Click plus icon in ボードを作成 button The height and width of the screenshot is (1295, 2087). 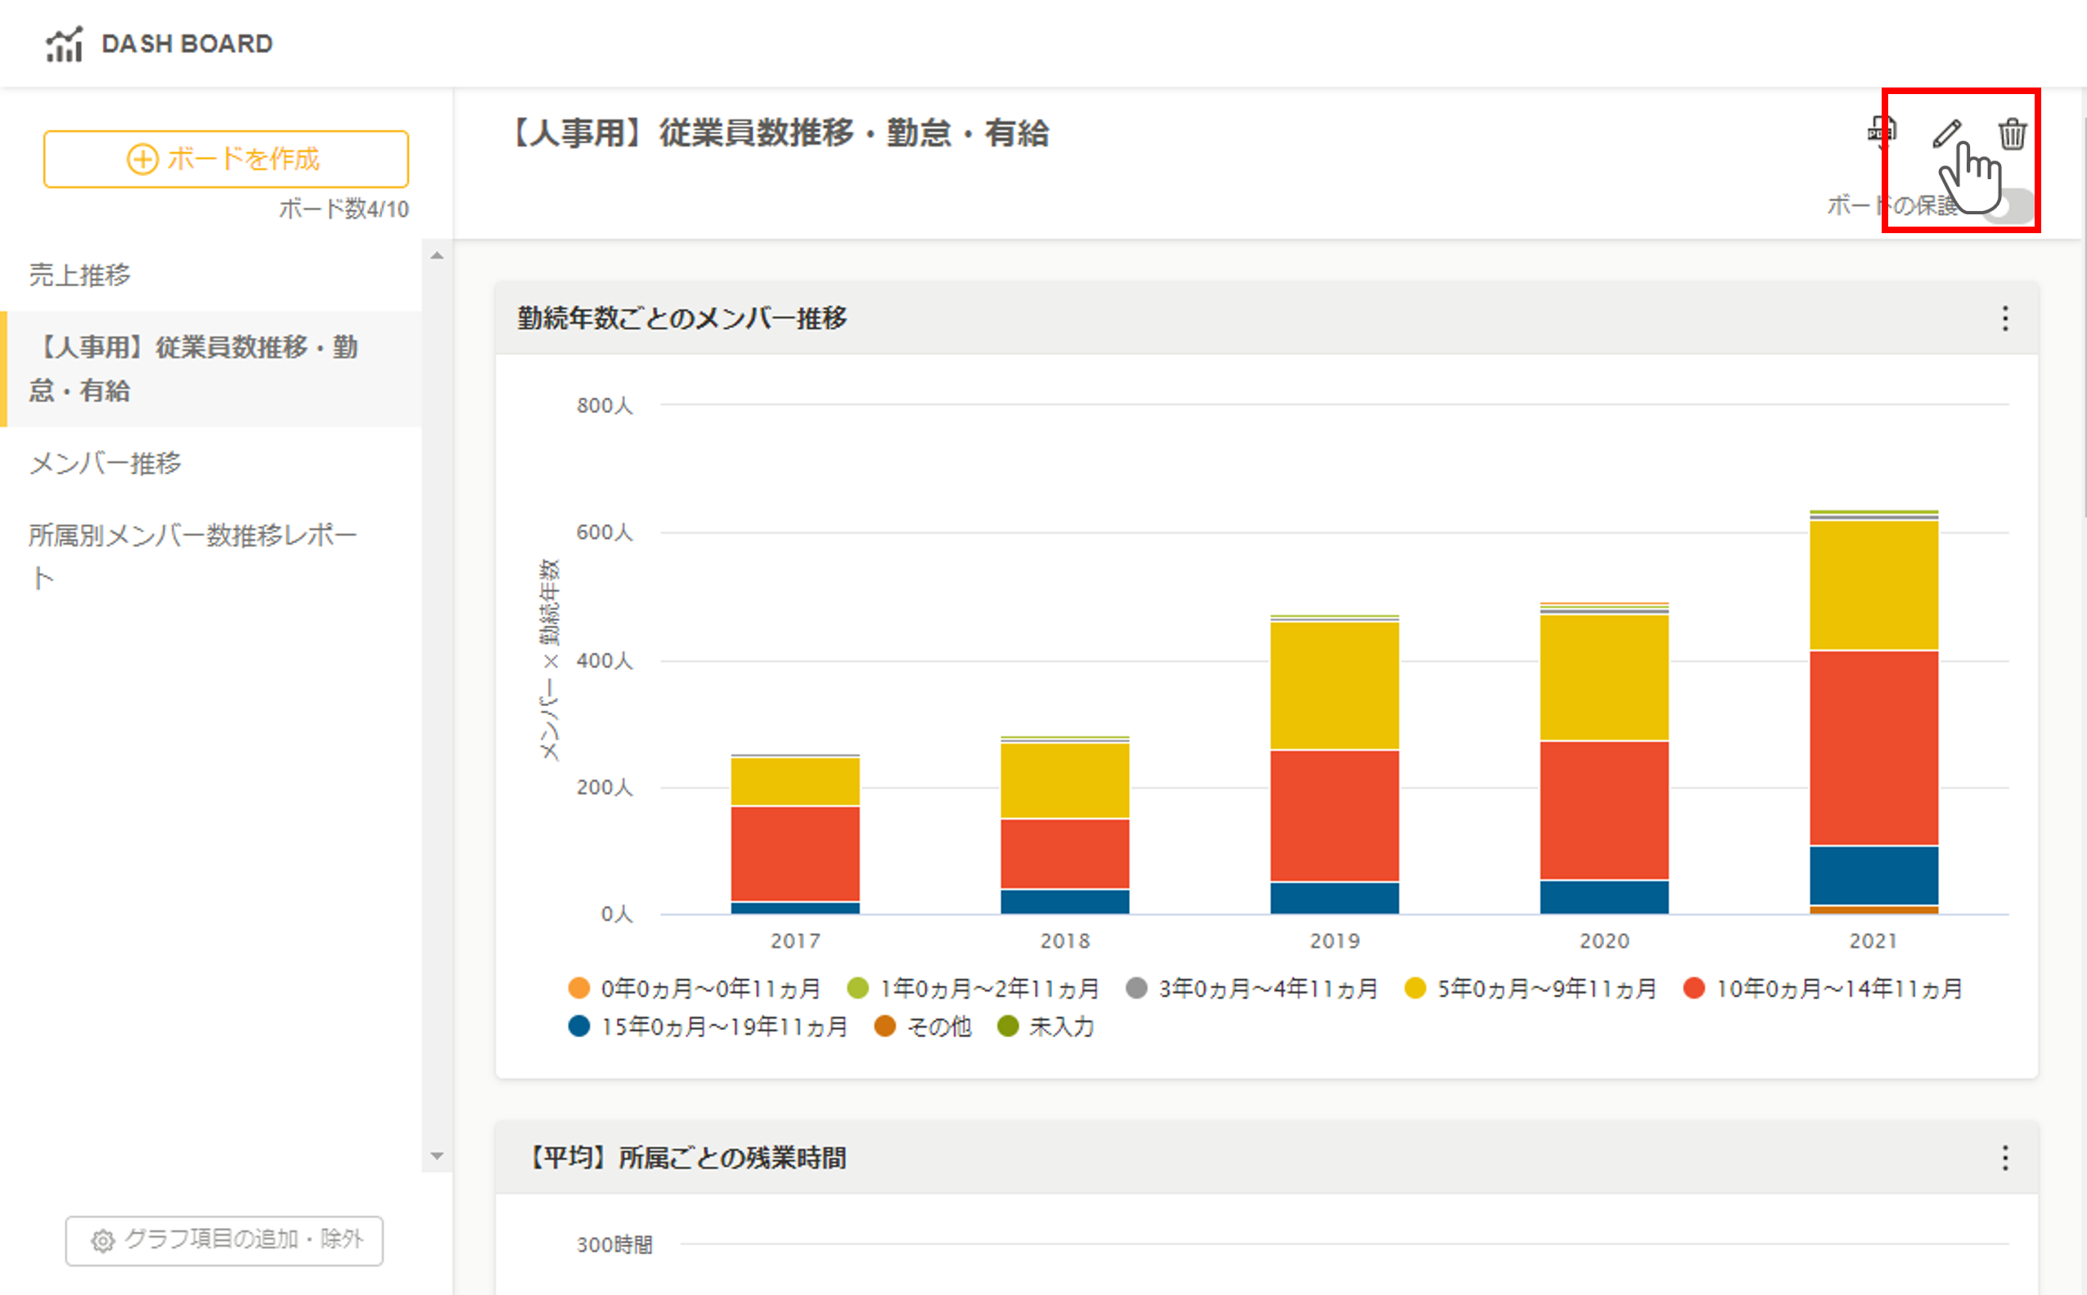[x=142, y=160]
